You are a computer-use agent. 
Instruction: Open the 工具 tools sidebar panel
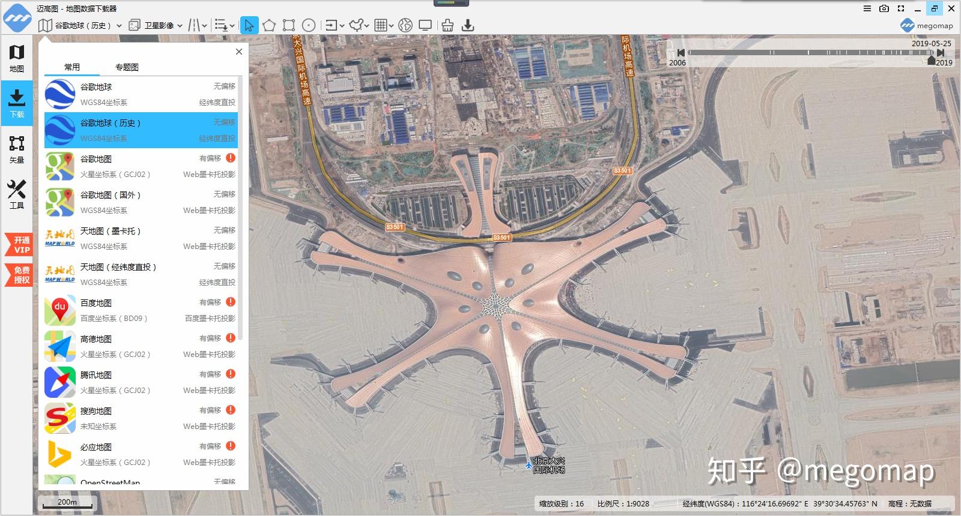[x=17, y=194]
